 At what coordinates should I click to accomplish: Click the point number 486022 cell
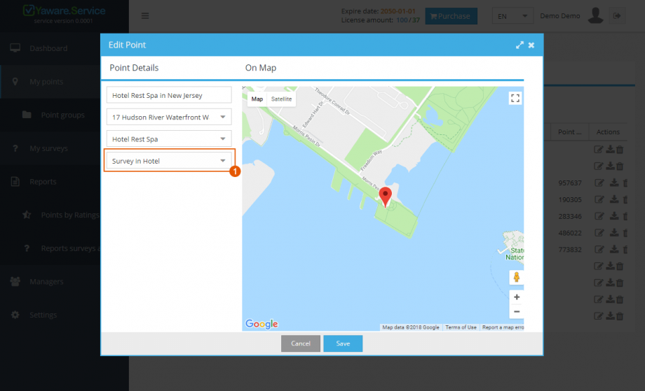click(570, 233)
